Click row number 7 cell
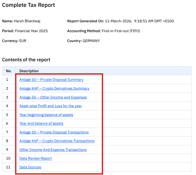This screenshot has width=196, height=175. click(x=9, y=132)
